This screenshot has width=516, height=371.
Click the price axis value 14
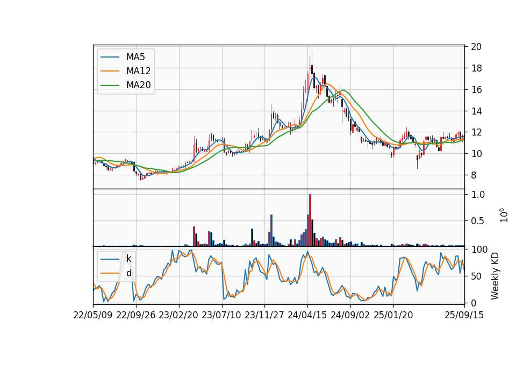coord(476,111)
